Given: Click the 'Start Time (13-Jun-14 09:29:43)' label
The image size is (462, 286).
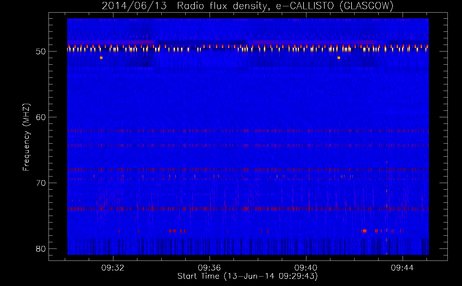Looking at the screenshot, I should tap(248, 276).
